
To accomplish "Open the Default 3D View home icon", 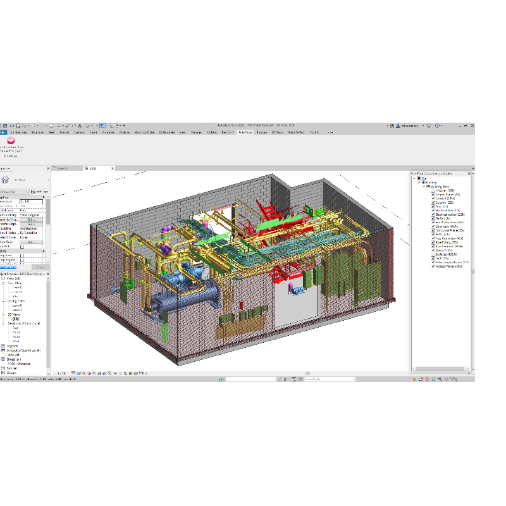I will (88, 125).
